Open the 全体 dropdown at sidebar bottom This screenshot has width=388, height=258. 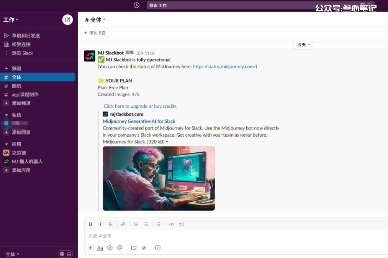tap(12, 254)
